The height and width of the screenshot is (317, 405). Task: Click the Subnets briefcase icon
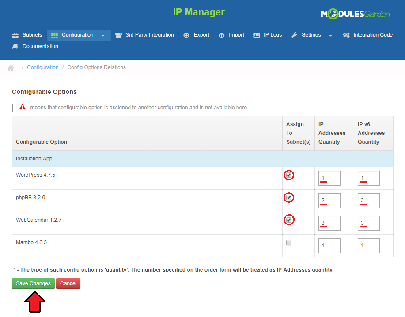click(15, 35)
